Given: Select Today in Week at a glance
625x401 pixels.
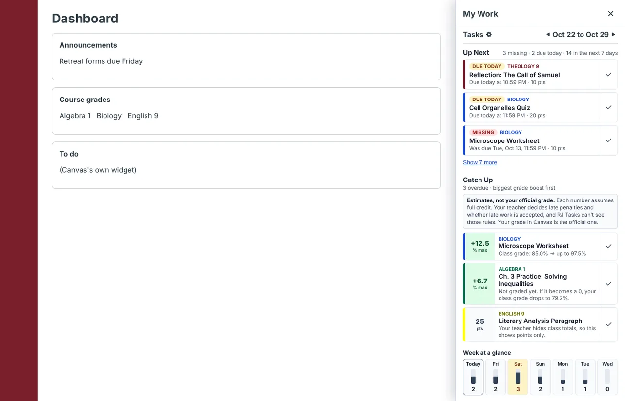Looking at the screenshot, I should pyautogui.click(x=473, y=377).
